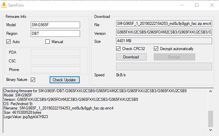Click the greyed-out Decrypt button
219x136 pixels.
pyautogui.click(x=174, y=57)
